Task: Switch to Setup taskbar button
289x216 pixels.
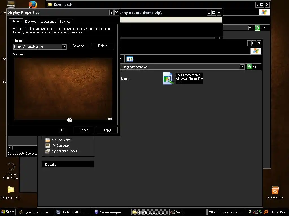Action: pyautogui.click(x=188, y=212)
